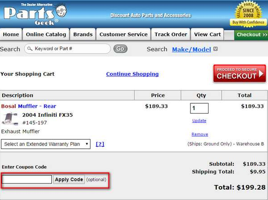Click the Make/Model dropdown arrow icon
The height and width of the screenshot is (200, 268).
tap(216, 49)
